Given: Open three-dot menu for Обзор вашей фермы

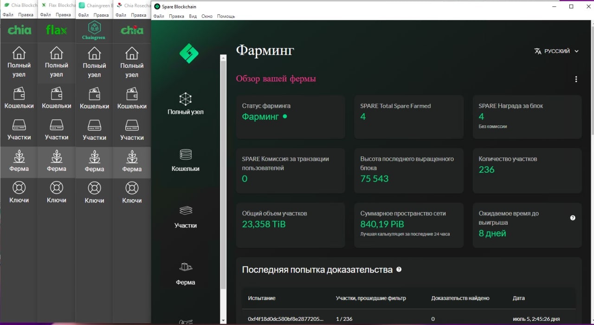Looking at the screenshot, I should pos(576,79).
